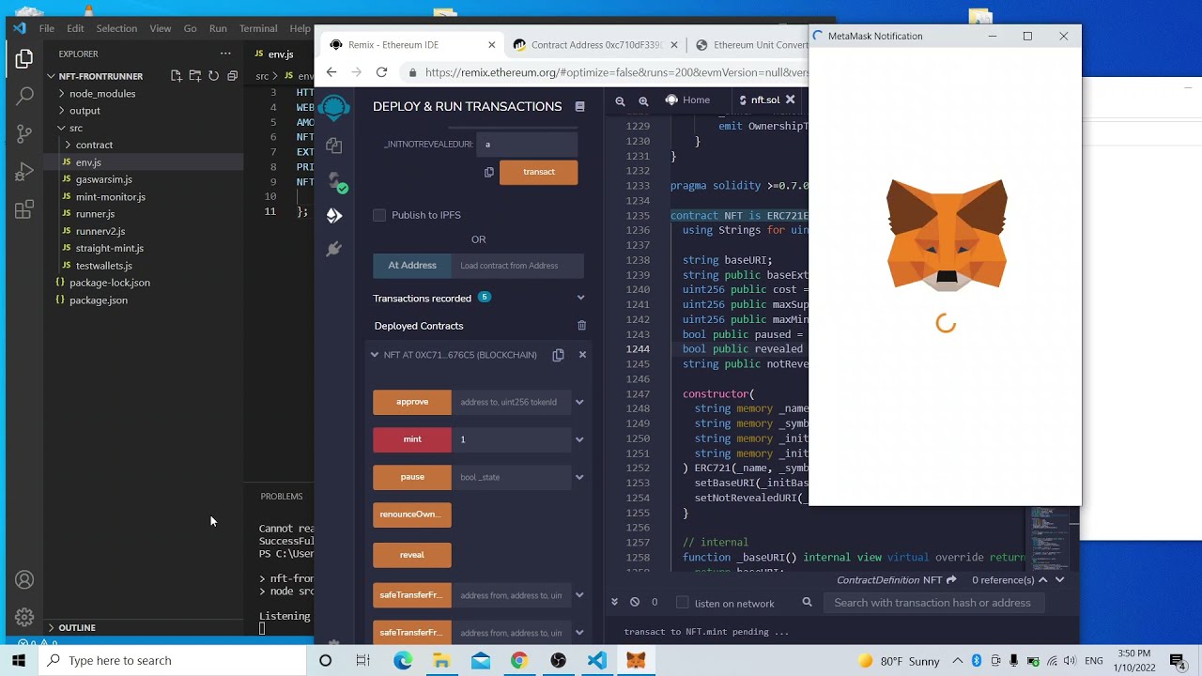This screenshot has height=676, width=1202.
Task: Open the File menu in VS Code
Action: click(x=46, y=28)
